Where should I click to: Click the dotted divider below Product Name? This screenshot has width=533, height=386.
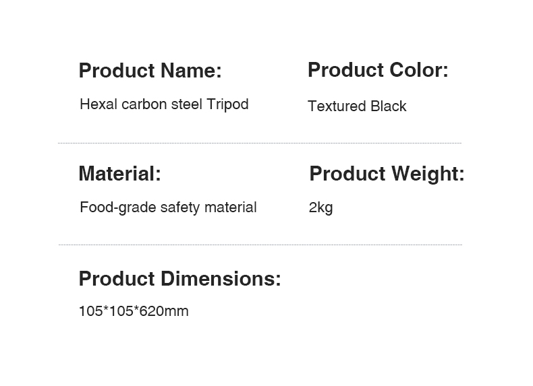pos(260,143)
